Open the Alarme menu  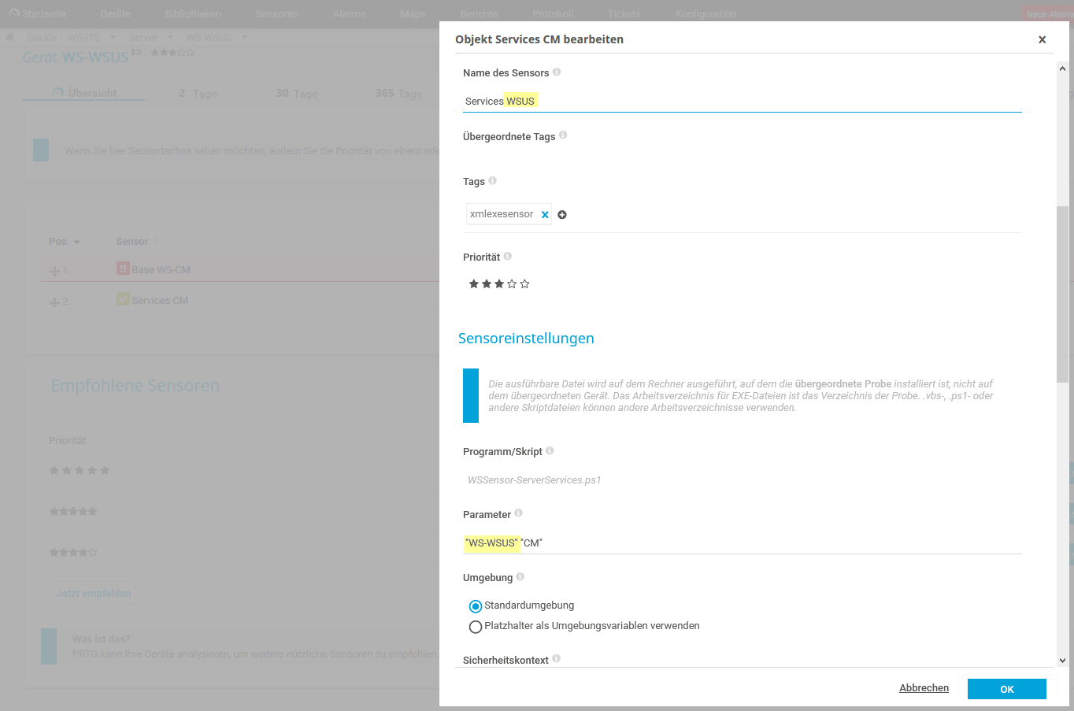point(349,13)
